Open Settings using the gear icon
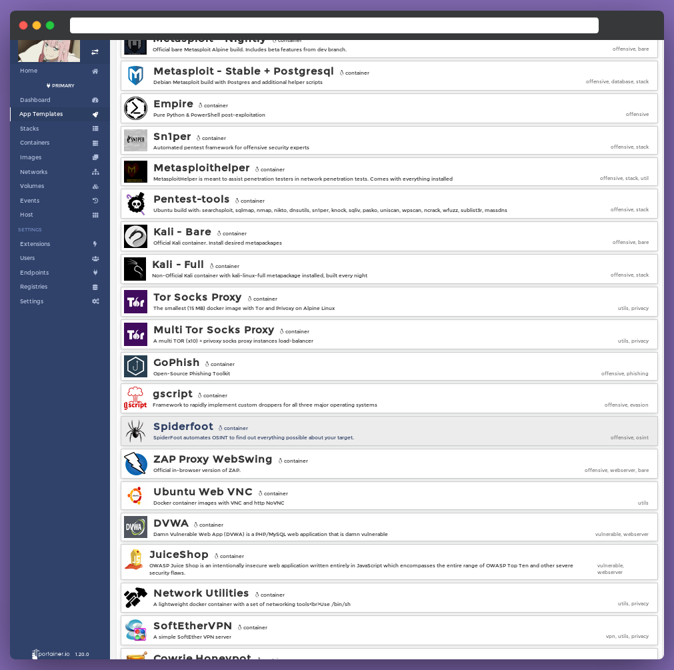 pos(95,301)
